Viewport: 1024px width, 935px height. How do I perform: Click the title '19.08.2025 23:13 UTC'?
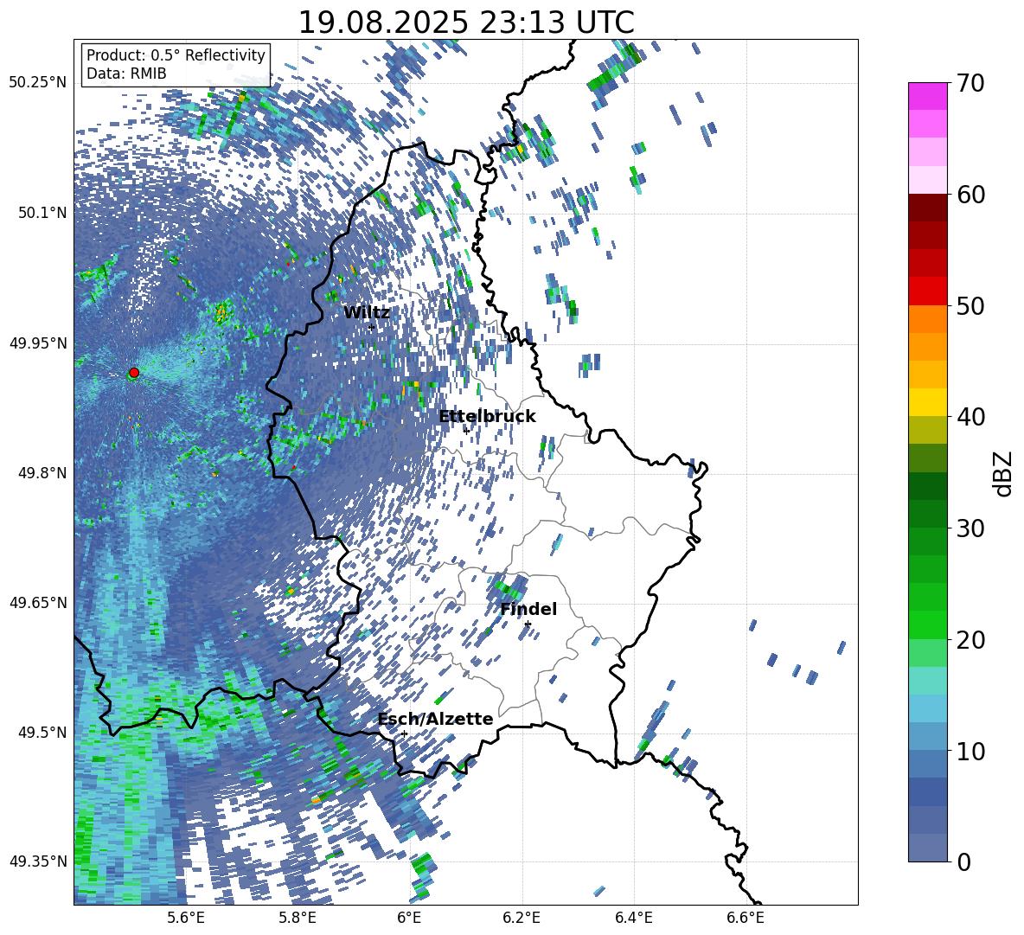(x=466, y=22)
